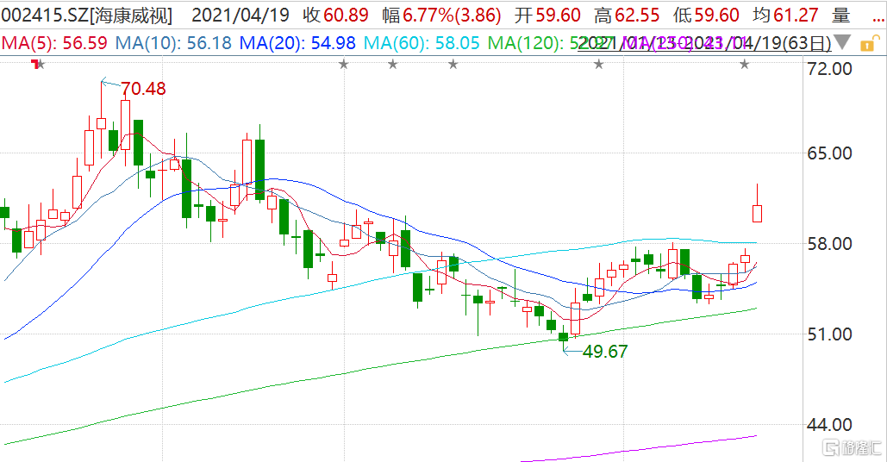
Task: Select the green candle at the 49.67 low
Action: (564, 336)
